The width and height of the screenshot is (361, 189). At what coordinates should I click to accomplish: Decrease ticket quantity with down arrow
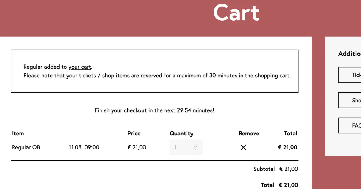point(196,149)
